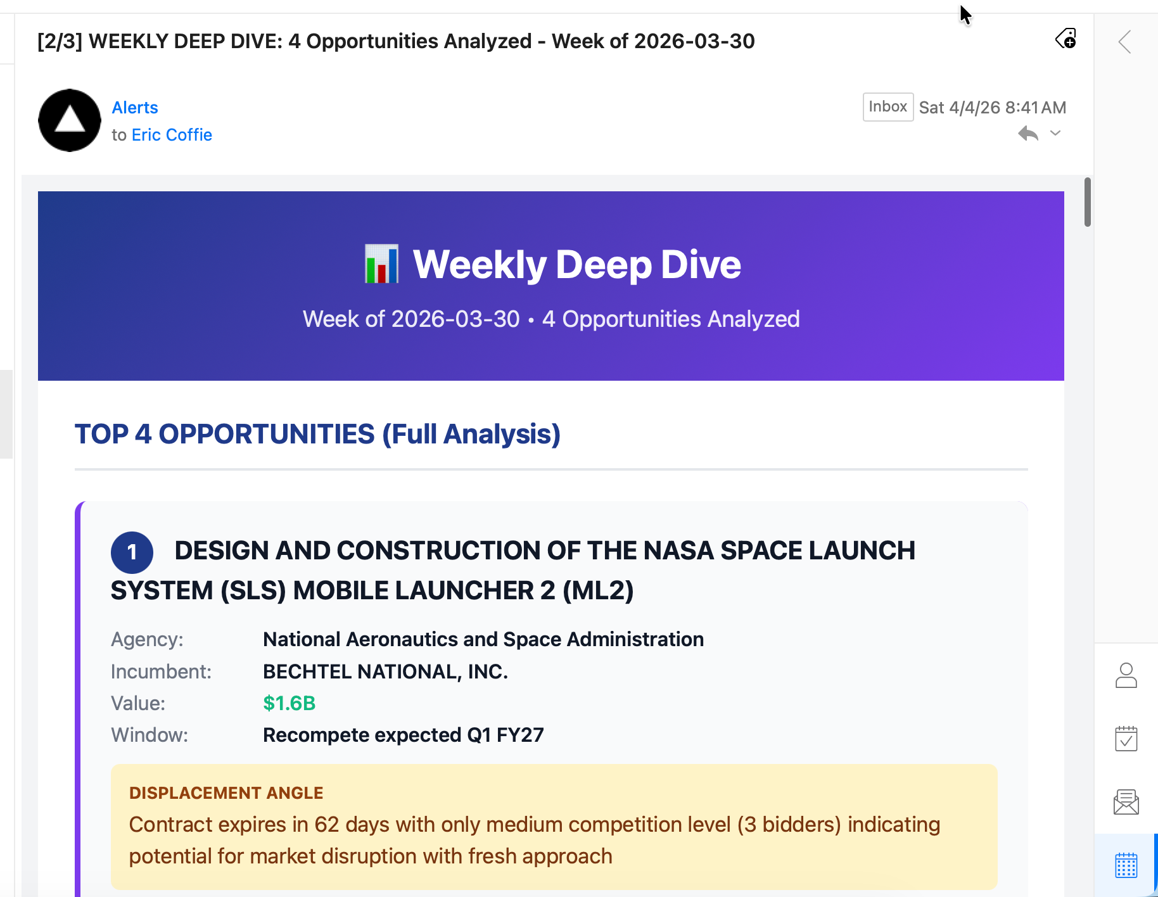This screenshot has width=1158, height=897.
Task: Click the message body scrollbar
Action: click(1088, 202)
